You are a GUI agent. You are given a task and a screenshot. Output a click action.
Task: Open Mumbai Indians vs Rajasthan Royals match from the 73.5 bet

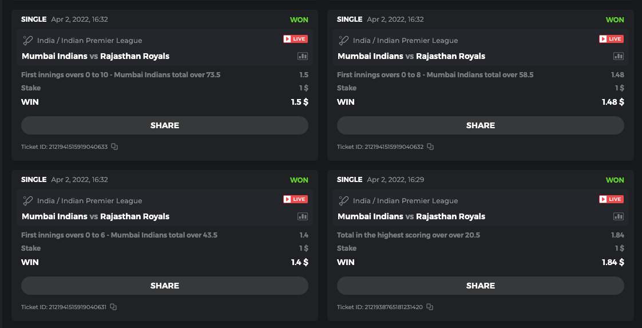click(96, 56)
